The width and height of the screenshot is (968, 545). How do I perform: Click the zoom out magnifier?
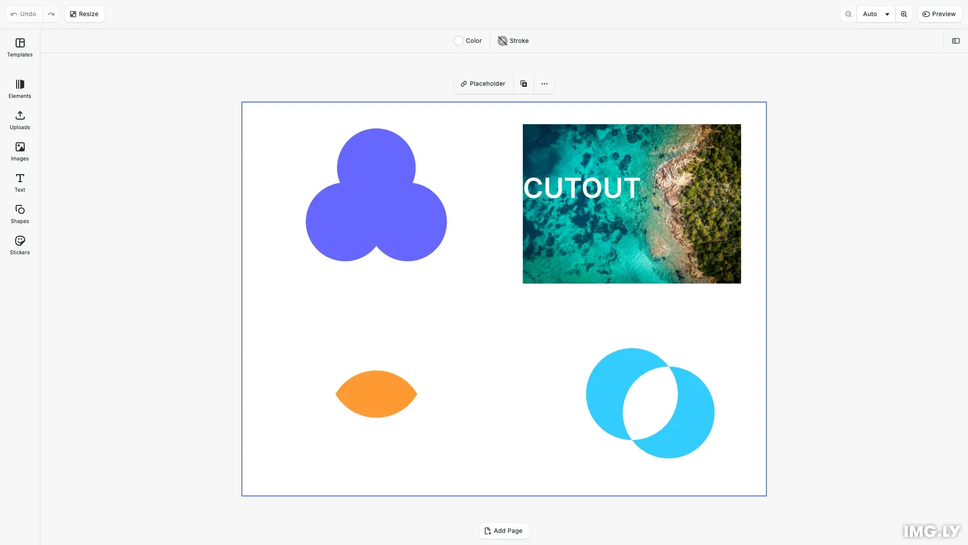point(849,14)
